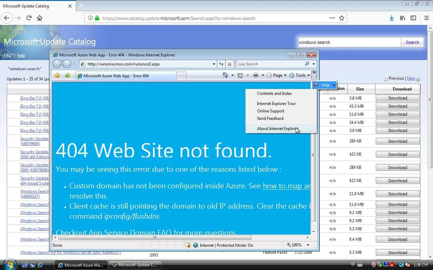This screenshot has width=433, height=270.
Task: Click Download button for 45.3 MB update
Action: [x=397, y=106]
